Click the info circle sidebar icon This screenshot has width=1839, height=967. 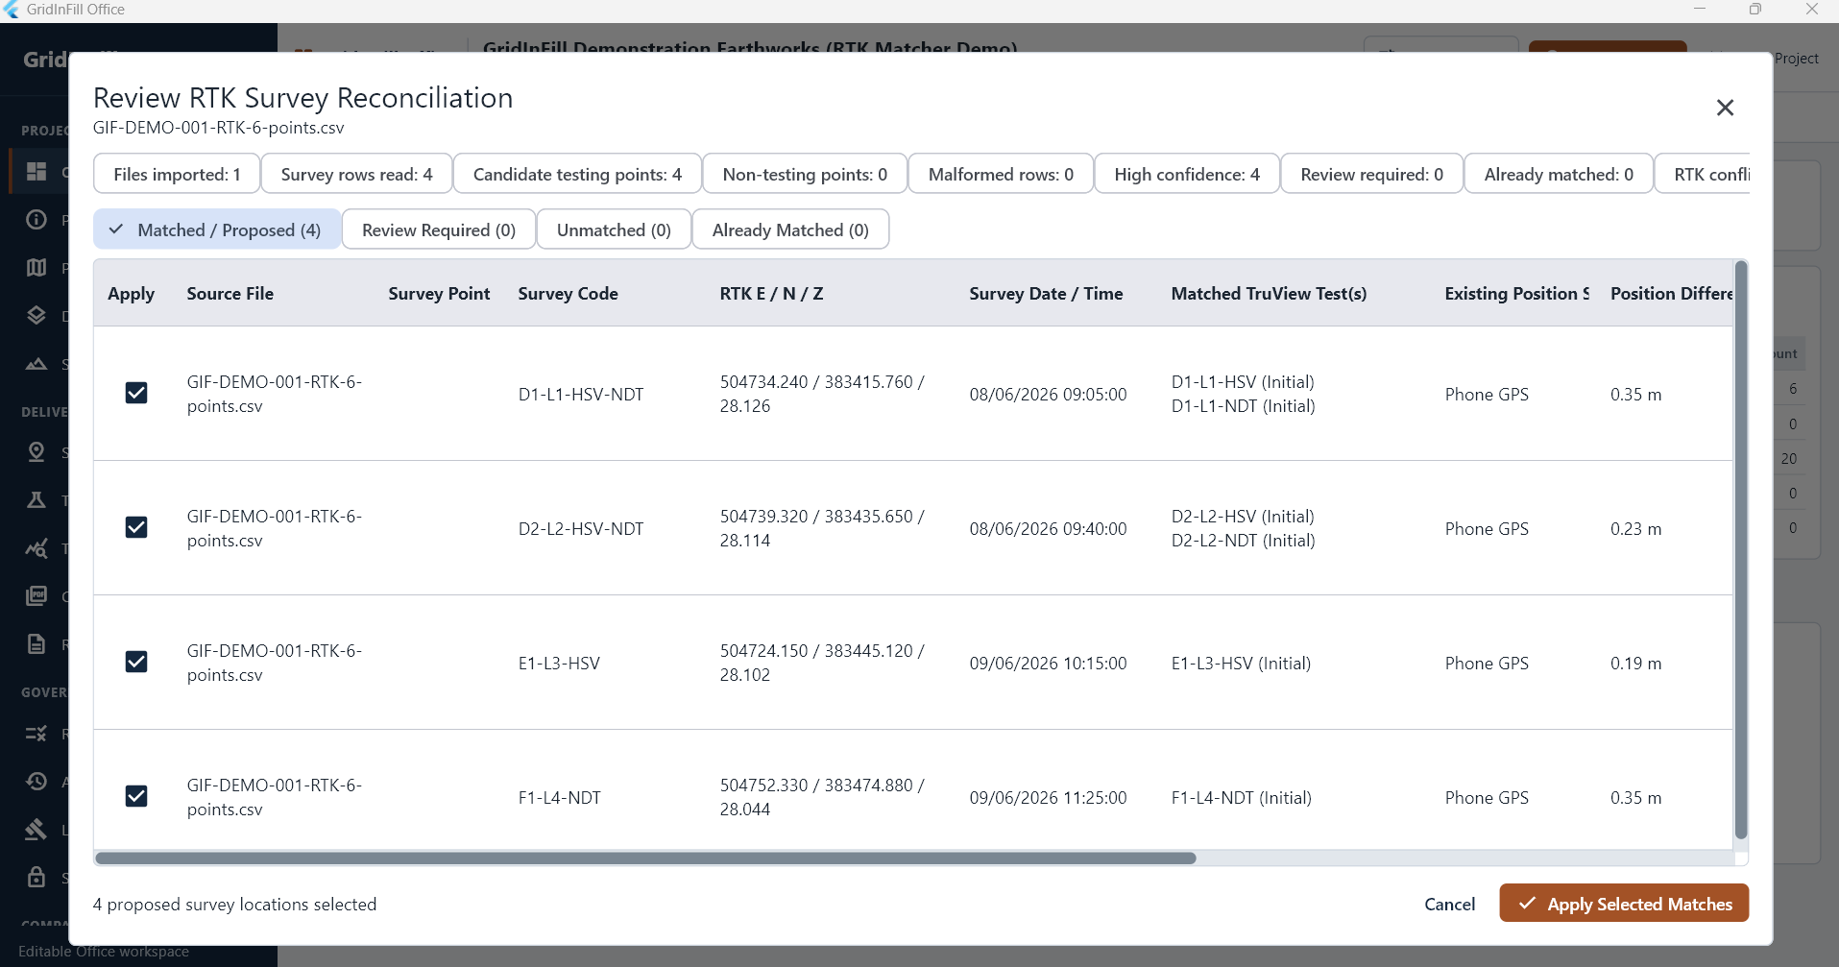tap(36, 219)
